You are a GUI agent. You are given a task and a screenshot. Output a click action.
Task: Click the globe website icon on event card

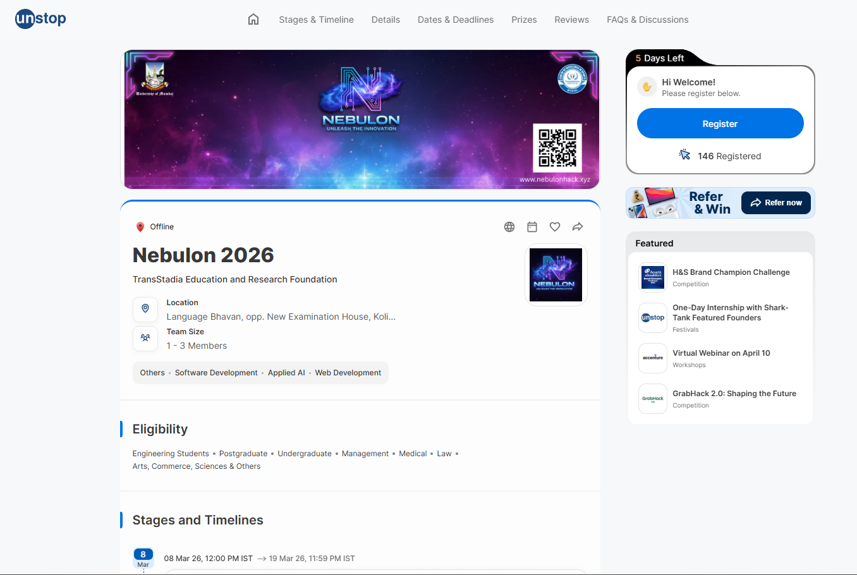(x=509, y=226)
